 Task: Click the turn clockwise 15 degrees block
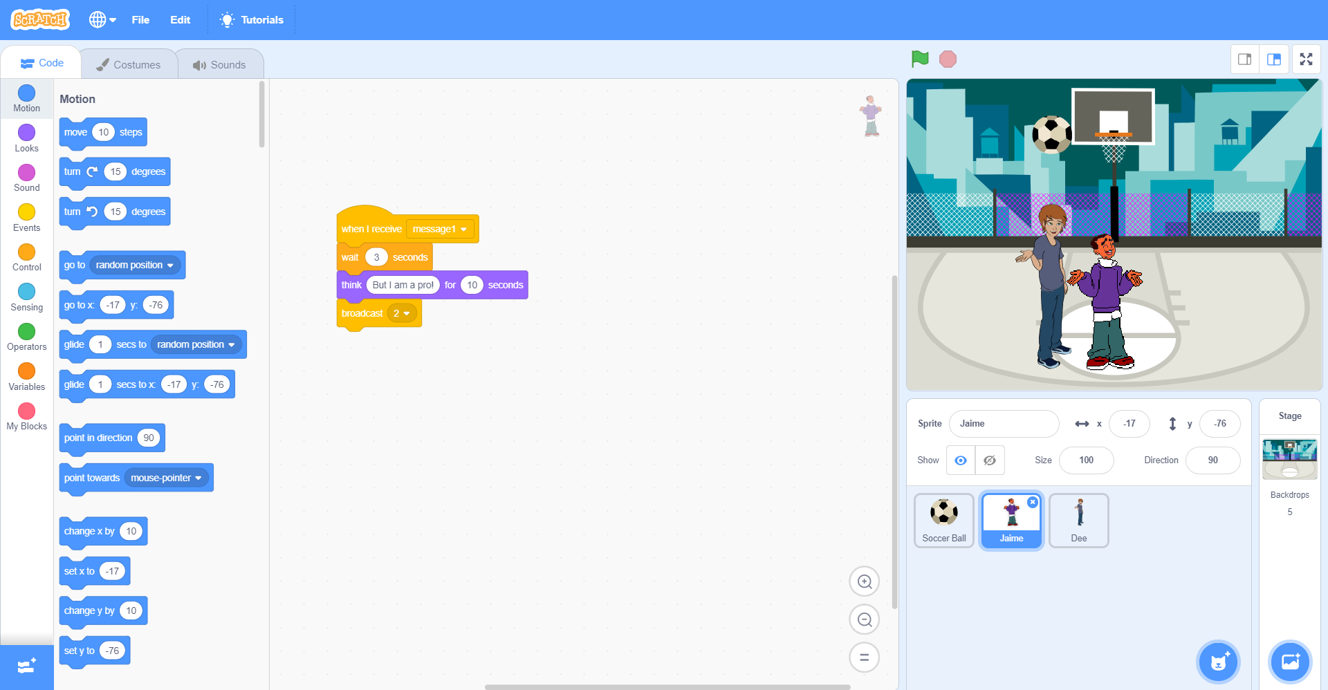pyautogui.click(x=115, y=172)
